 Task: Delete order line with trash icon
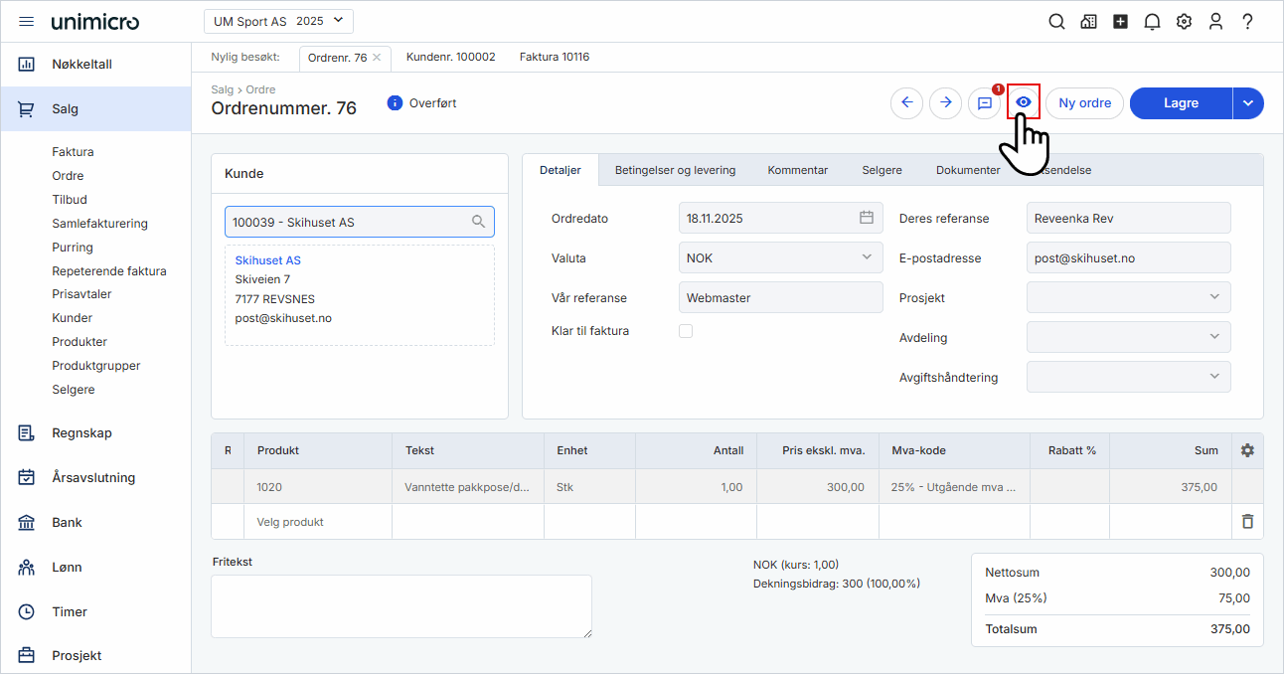click(x=1247, y=521)
